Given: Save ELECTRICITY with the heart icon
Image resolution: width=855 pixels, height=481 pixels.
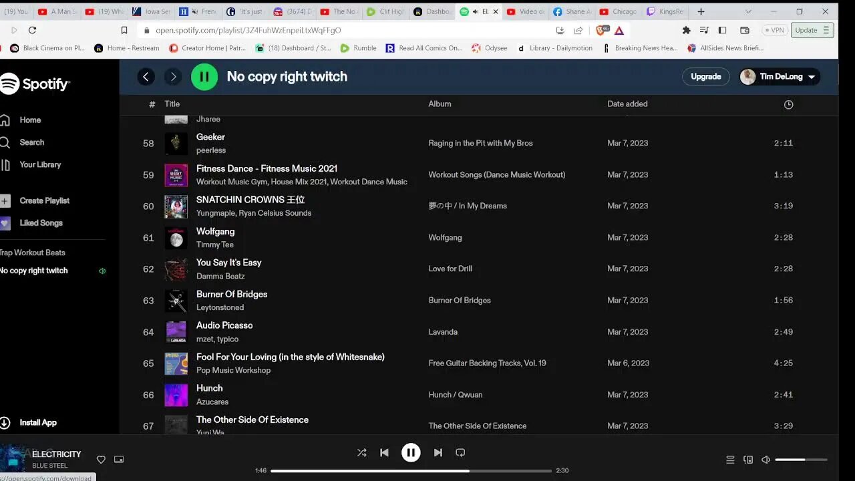Looking at the screenshot, I should [x=101, y=460].
